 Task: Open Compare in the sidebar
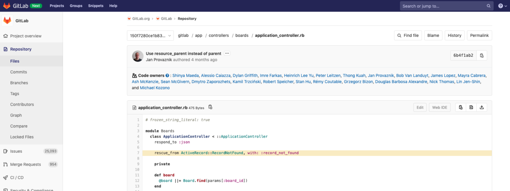19,126
